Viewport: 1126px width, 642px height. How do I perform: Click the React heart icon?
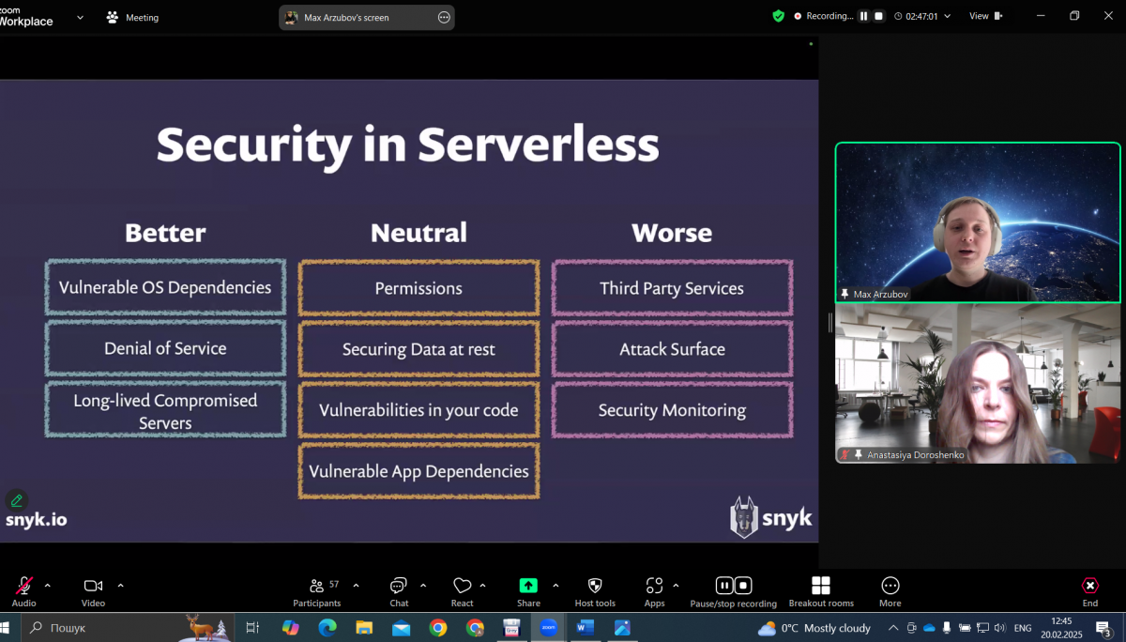[x=462, y=586]
